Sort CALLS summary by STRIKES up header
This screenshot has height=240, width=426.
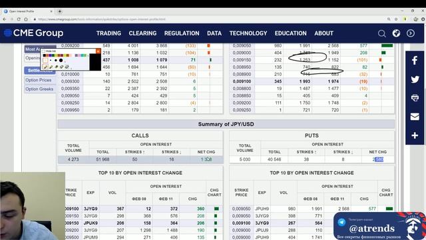click(x=134, y=152)
